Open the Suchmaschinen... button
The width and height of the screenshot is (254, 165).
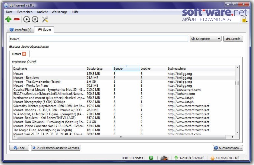228,148
